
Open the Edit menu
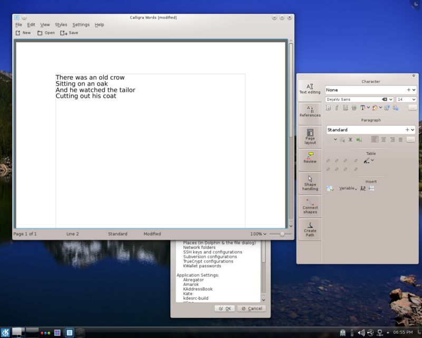[x=31, y=24]
